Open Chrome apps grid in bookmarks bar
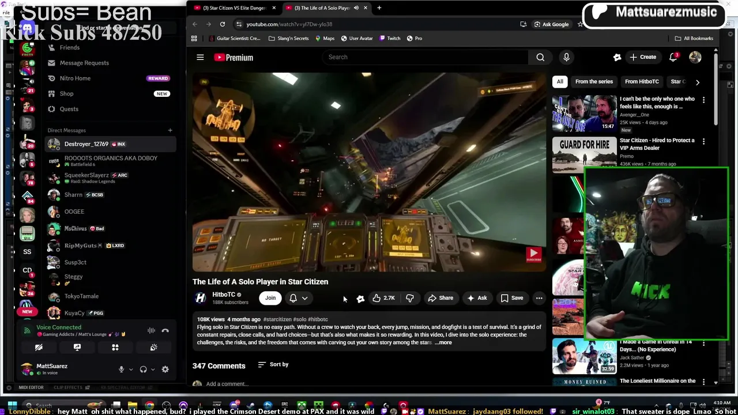 pos(194,38)
